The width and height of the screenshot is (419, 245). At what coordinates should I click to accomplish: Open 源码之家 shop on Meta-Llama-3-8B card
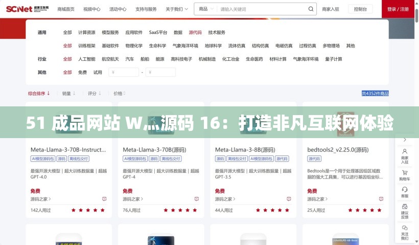pyautogui.click(x=225, y=199)
